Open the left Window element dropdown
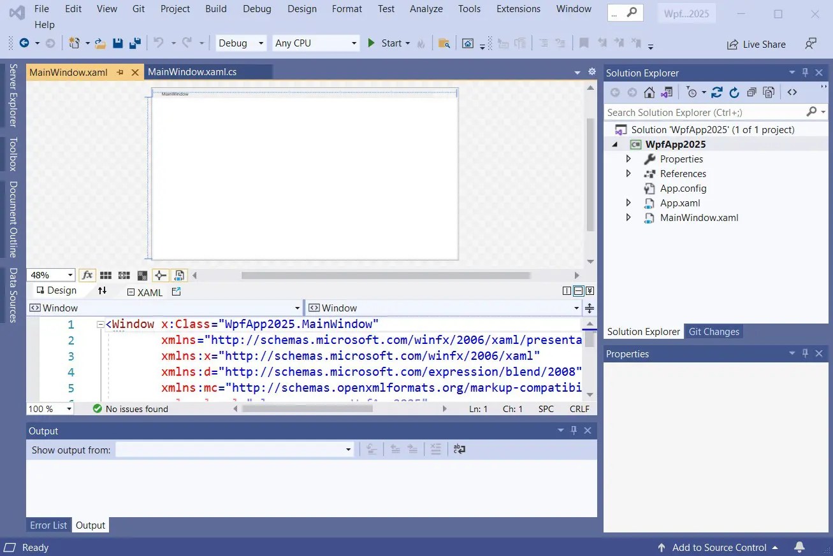833x556 pixels. [x=164, y=308]
